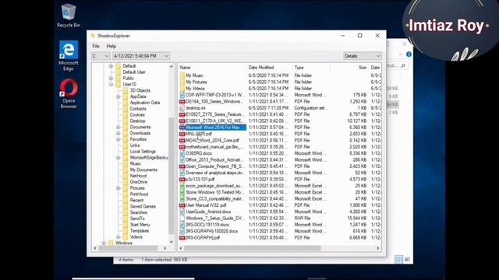Expand the Default folder tree node
Screen dimensions: 499x280
coord(111,66)
